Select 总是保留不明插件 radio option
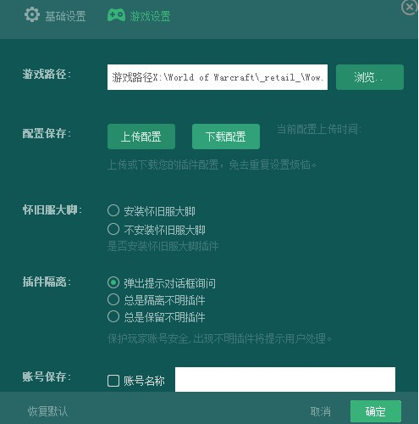 coord(113,316)
